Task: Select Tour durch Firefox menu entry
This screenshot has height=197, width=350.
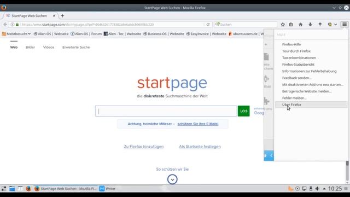Action: (311, 51)
